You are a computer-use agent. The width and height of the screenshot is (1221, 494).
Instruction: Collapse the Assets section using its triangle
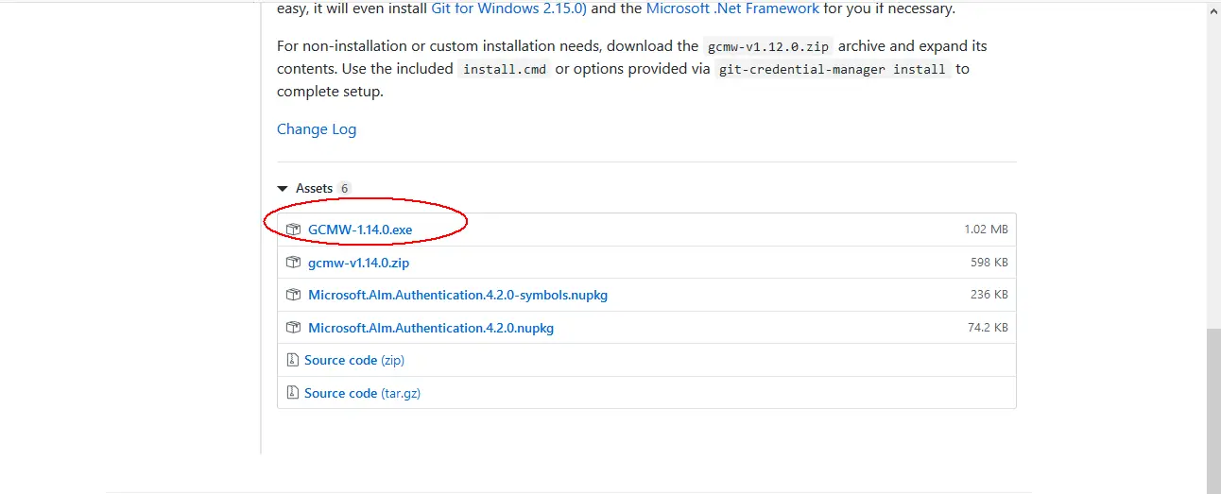tap(283, 188)
